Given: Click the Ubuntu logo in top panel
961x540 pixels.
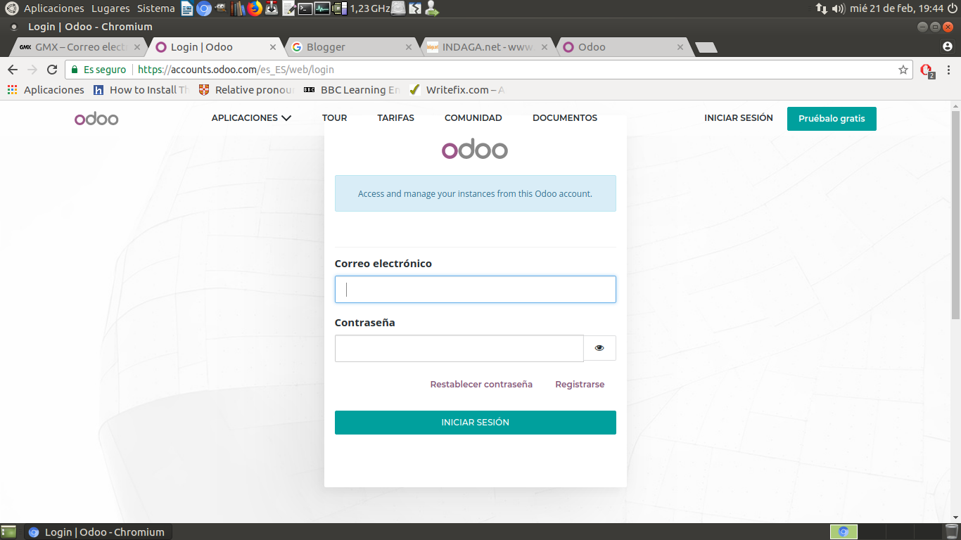Looking at the screenshot, I should click(x=11, y=8).
